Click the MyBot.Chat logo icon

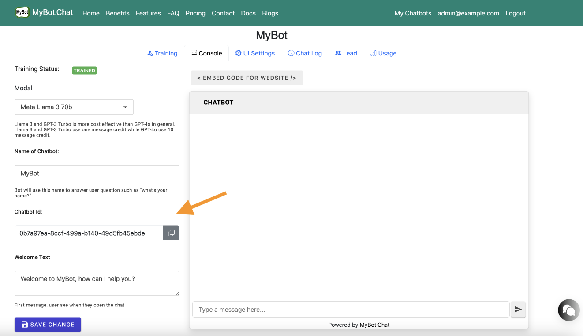(22, 13)
